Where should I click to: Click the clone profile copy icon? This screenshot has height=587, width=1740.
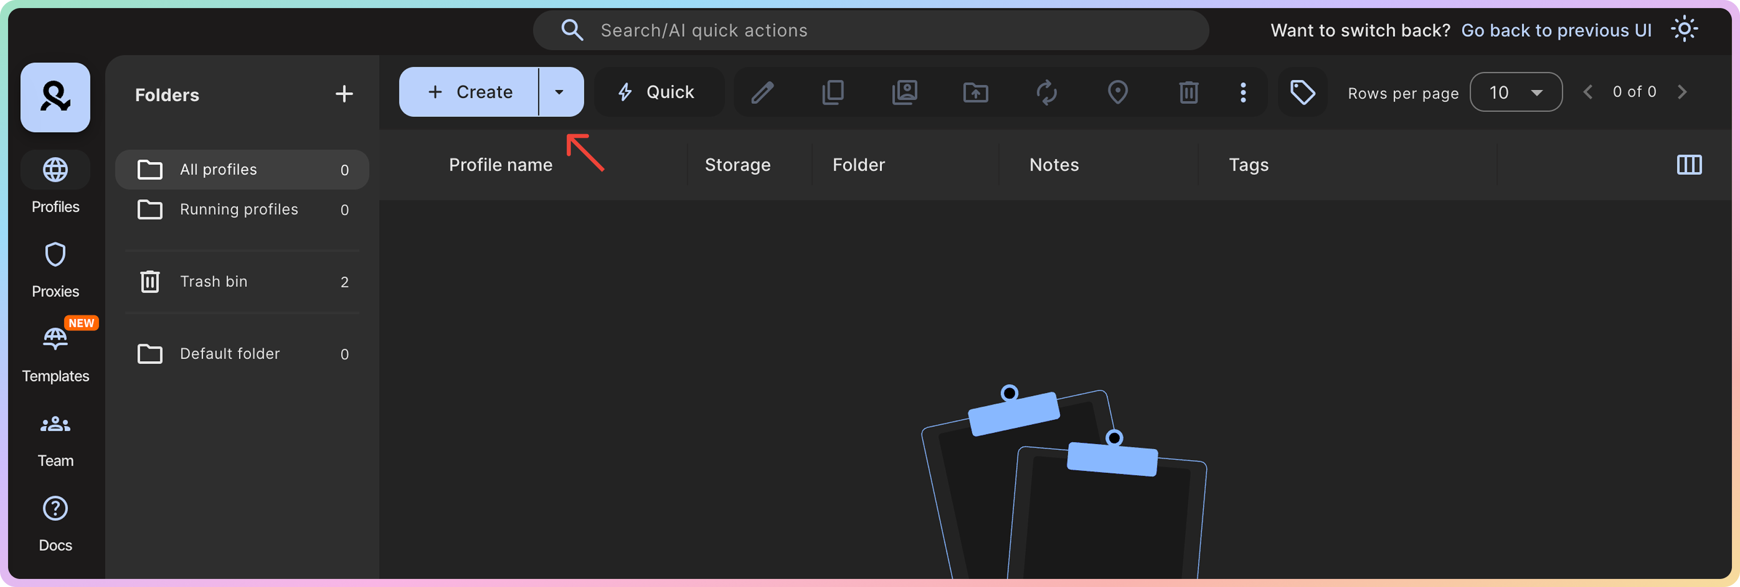coord(833,92)
